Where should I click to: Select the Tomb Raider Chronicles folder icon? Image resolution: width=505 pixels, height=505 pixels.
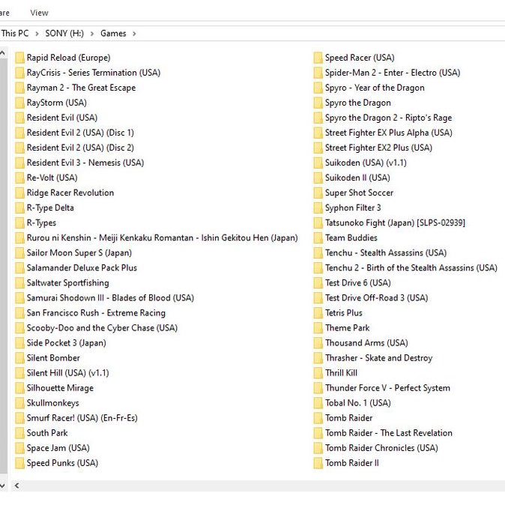pyautogui.click(x=318, y=448)
